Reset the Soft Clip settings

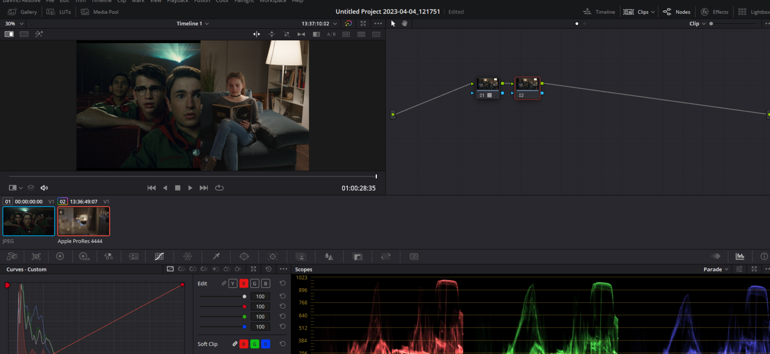click(282, 344)
